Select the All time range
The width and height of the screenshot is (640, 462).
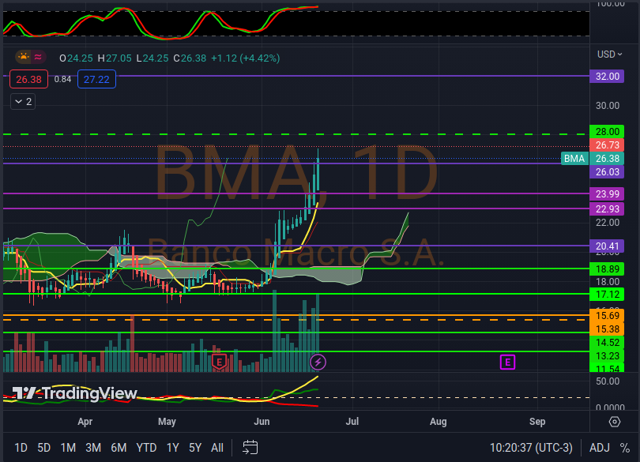[x=217, y=448]
